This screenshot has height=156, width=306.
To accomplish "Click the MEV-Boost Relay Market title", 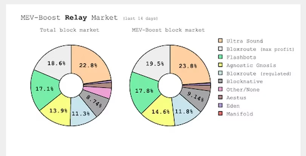I will click(x=69, y=17).
